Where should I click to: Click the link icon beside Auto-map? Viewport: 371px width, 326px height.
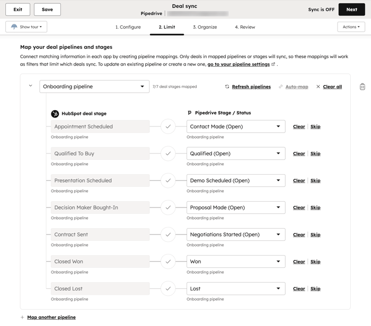[x=280, y=87]
